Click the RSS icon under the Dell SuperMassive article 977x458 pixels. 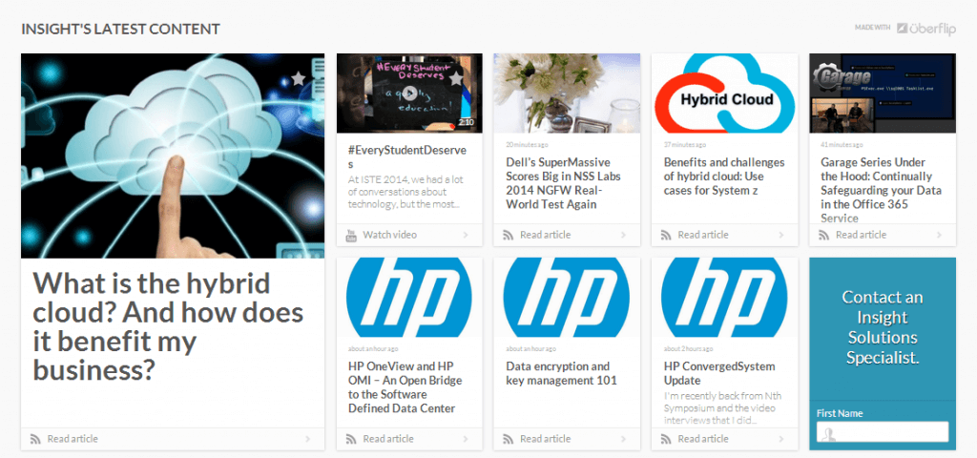point(508,235)
